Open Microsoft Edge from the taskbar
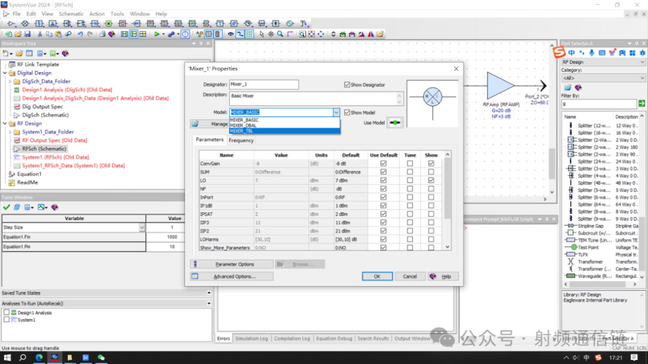The image size is (648, 364). coord(39,358)
